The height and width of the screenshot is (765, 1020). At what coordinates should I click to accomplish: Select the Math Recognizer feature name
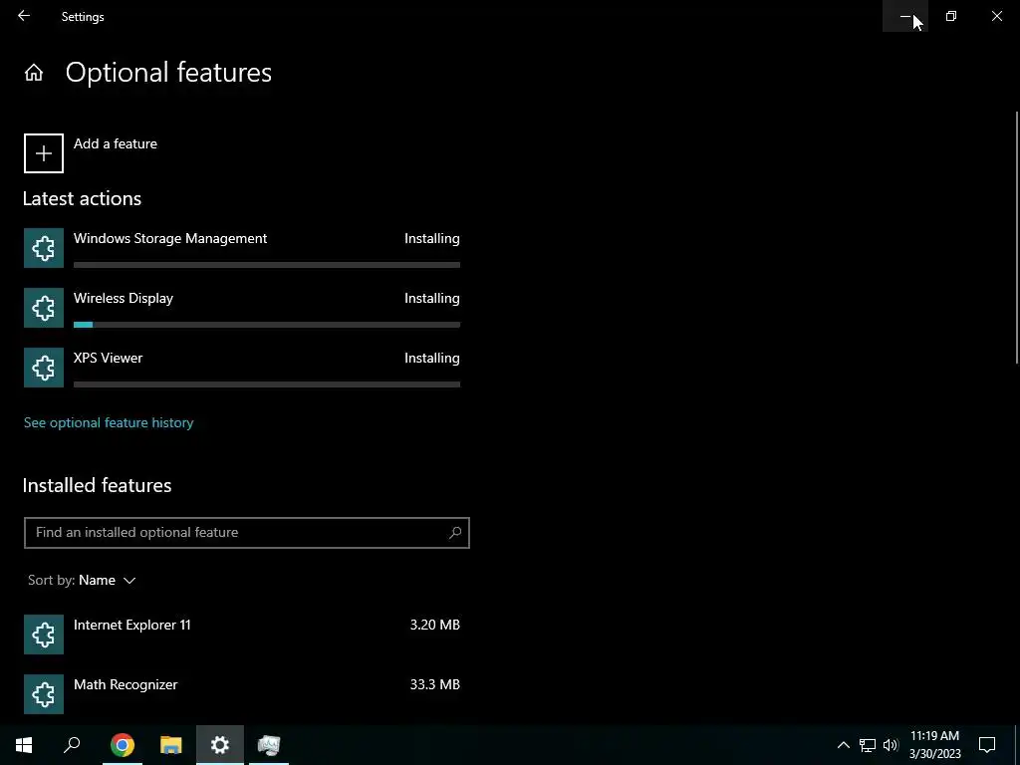(x=126, y=685)
